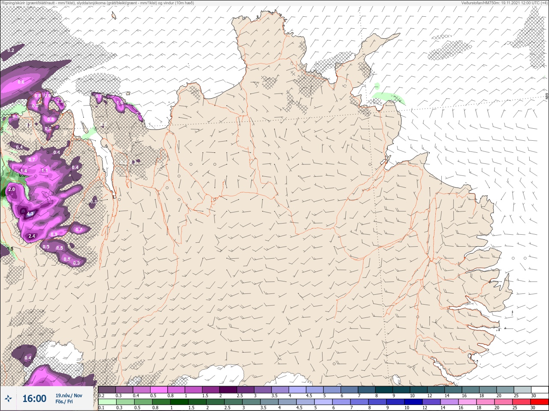The width and height of the screenshot is (549, 411).
Task: Pick the white 30 upper legend swatch
Action: (540, 390)
